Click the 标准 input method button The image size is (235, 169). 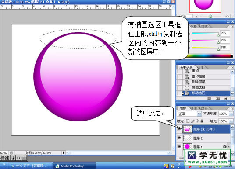tap(5, 158)
